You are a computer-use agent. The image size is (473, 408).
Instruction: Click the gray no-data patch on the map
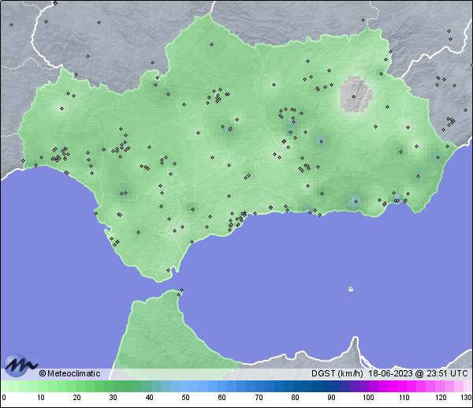tap(356, 94)
